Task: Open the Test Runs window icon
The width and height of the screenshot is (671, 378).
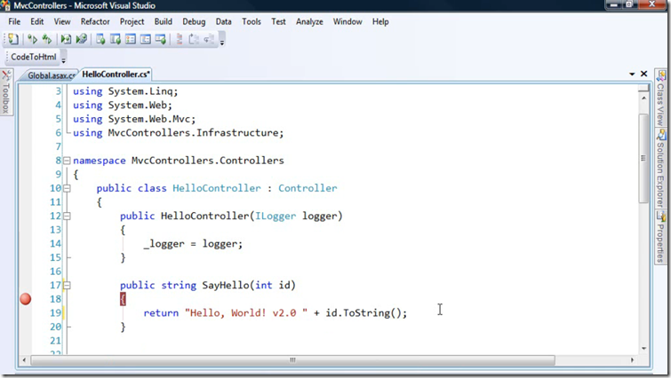Action: coord(161,39)
